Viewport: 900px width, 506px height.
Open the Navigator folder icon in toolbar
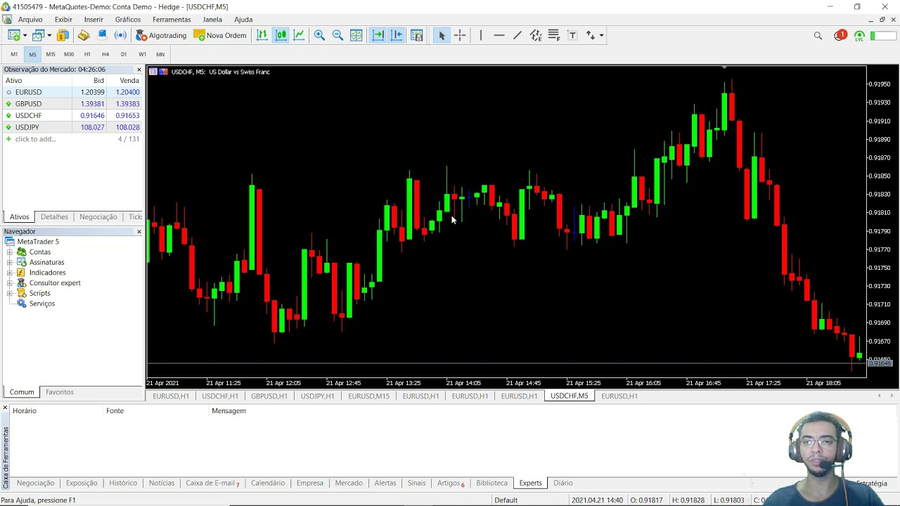(x=84, y=35)
